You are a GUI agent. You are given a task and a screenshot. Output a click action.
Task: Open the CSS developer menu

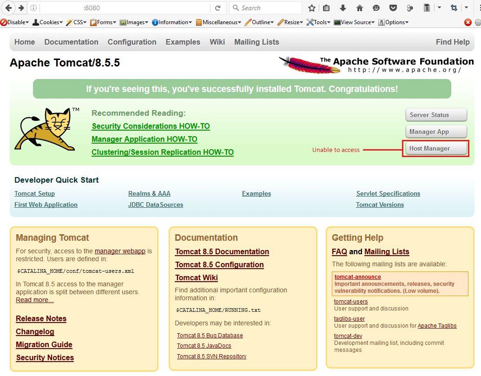point(76,22)
